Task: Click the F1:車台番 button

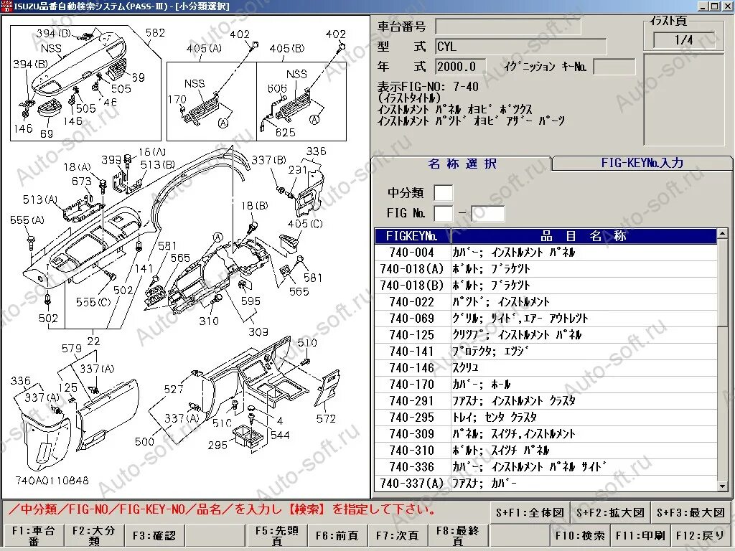Action: 33,535
